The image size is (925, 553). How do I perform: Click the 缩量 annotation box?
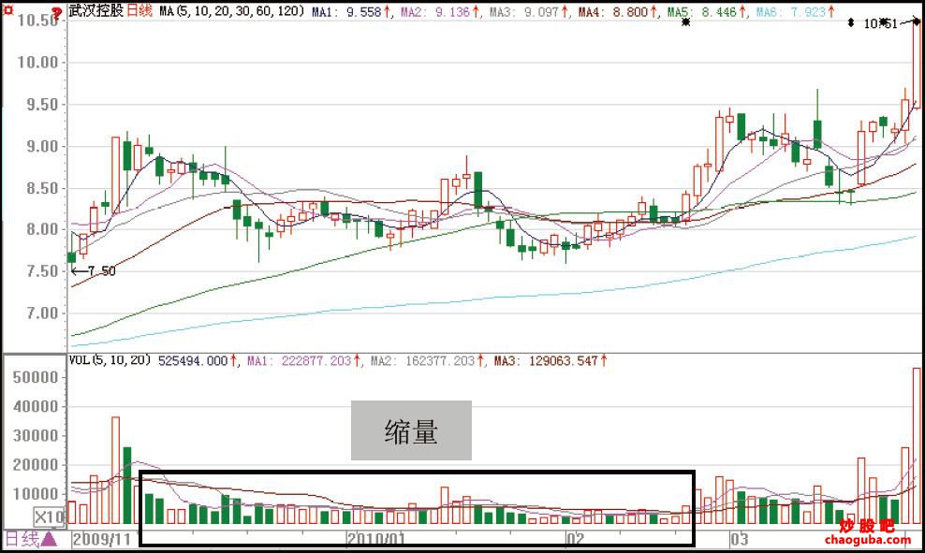(x=412, y=431)
